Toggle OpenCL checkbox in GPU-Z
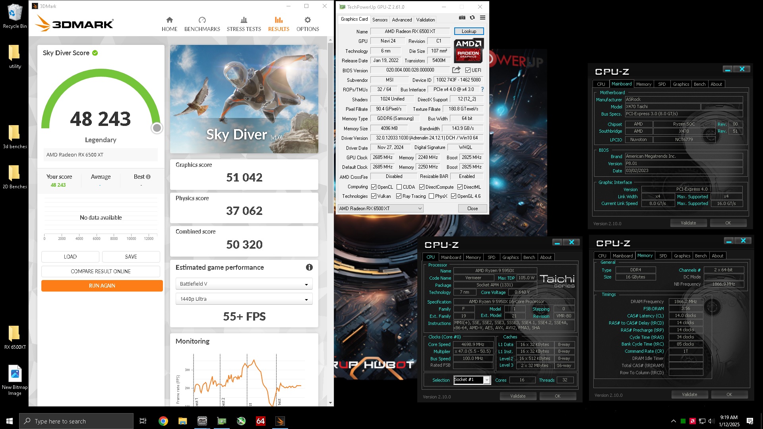The width and height of the screenshot is (763, 429). (374, 187)
